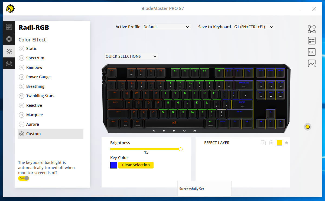The image size is (325, 201).
Task: Select the Tab key on keyboard preview
Action: click(115, 95)
